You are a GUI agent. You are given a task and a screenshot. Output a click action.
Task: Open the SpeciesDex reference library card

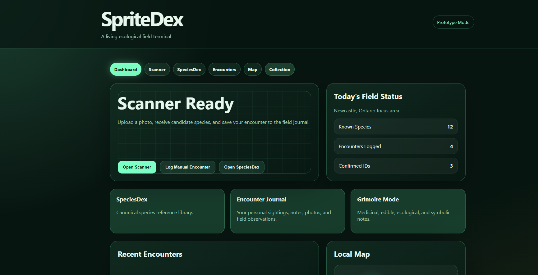(x=167, y=211)
